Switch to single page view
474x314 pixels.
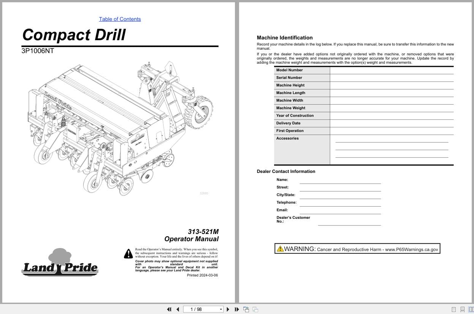pyautogui.click(x=453, y=309)
